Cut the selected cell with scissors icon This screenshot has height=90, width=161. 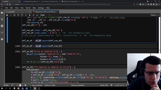[x=15, y=15]
